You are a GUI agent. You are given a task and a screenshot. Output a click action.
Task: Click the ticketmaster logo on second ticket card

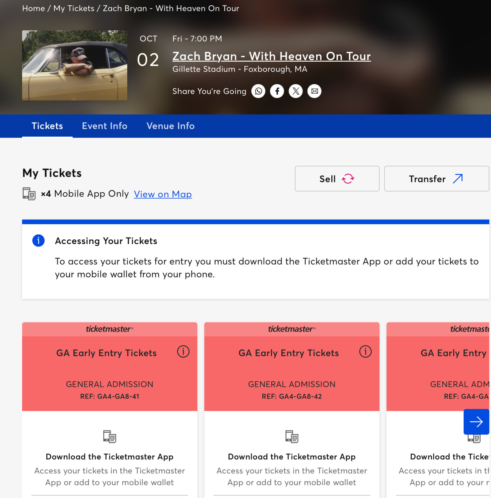click(x=292, y=329)
